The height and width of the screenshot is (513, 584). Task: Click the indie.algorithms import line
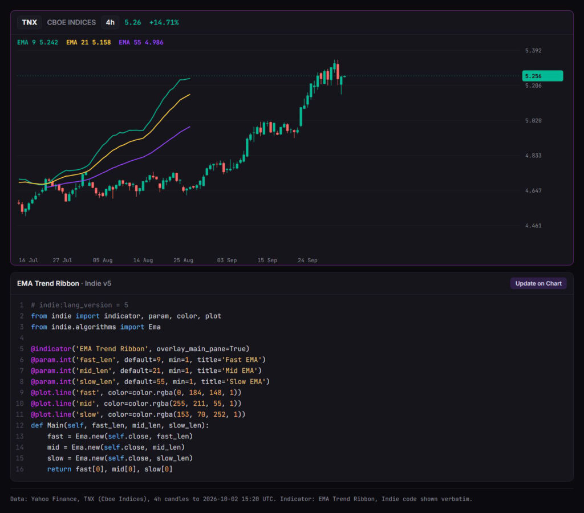[96, 327]
